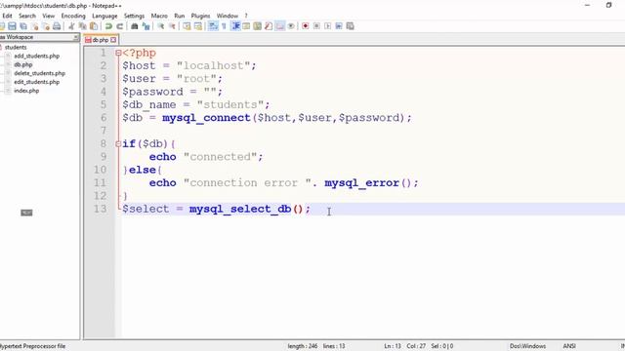Open the Macro menu
Viewport: 625px width, 351px height.
pos(159,16)
